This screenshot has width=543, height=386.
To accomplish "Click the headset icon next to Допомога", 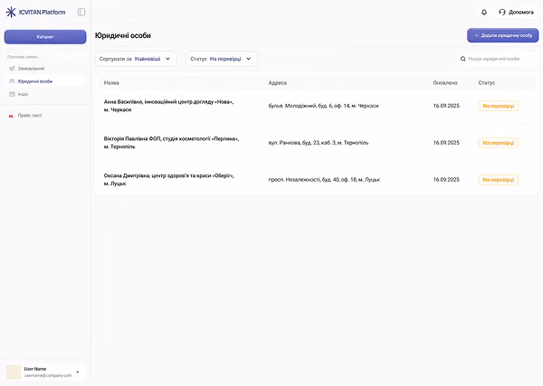I will coord(502,12).
